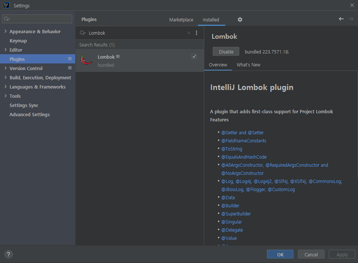The image size is (358, 263).
Task: Expand the Tools settings group
Action: tap(6, 96)
